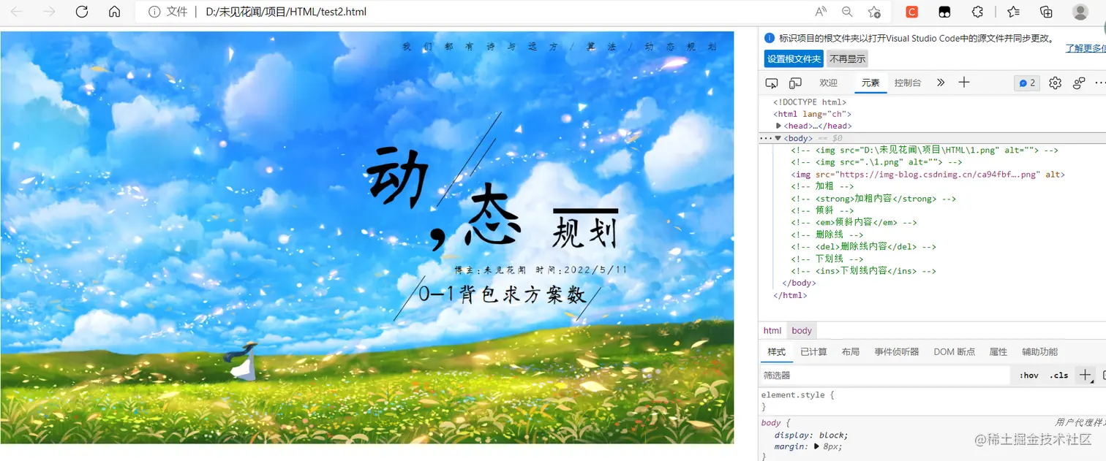Open site information icon in address bar
Viewport: 1106px width, 461px height.
[154, 12]
